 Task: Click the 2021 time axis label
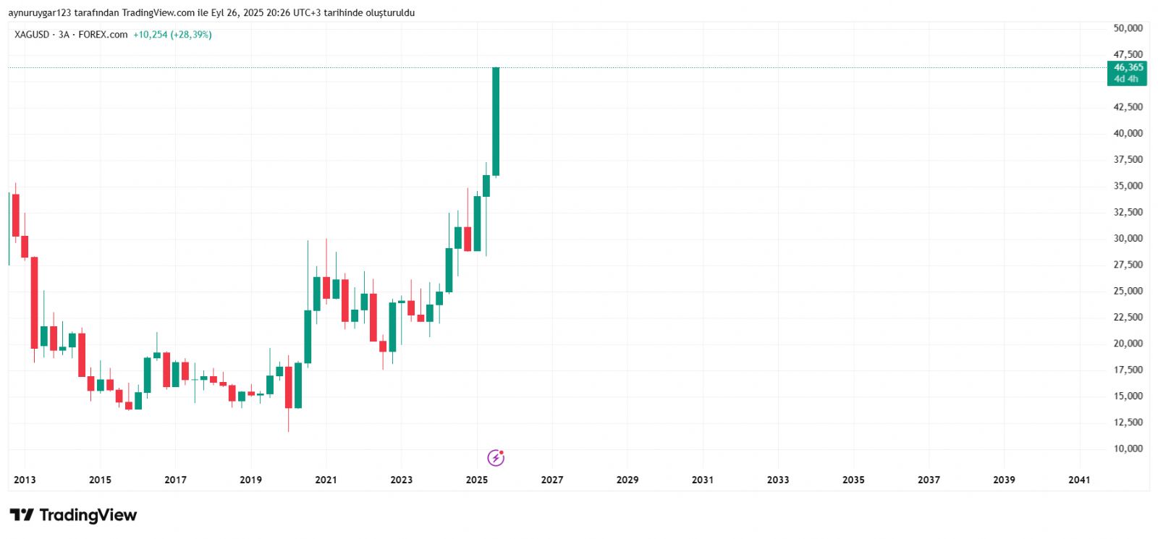[326, 480]
